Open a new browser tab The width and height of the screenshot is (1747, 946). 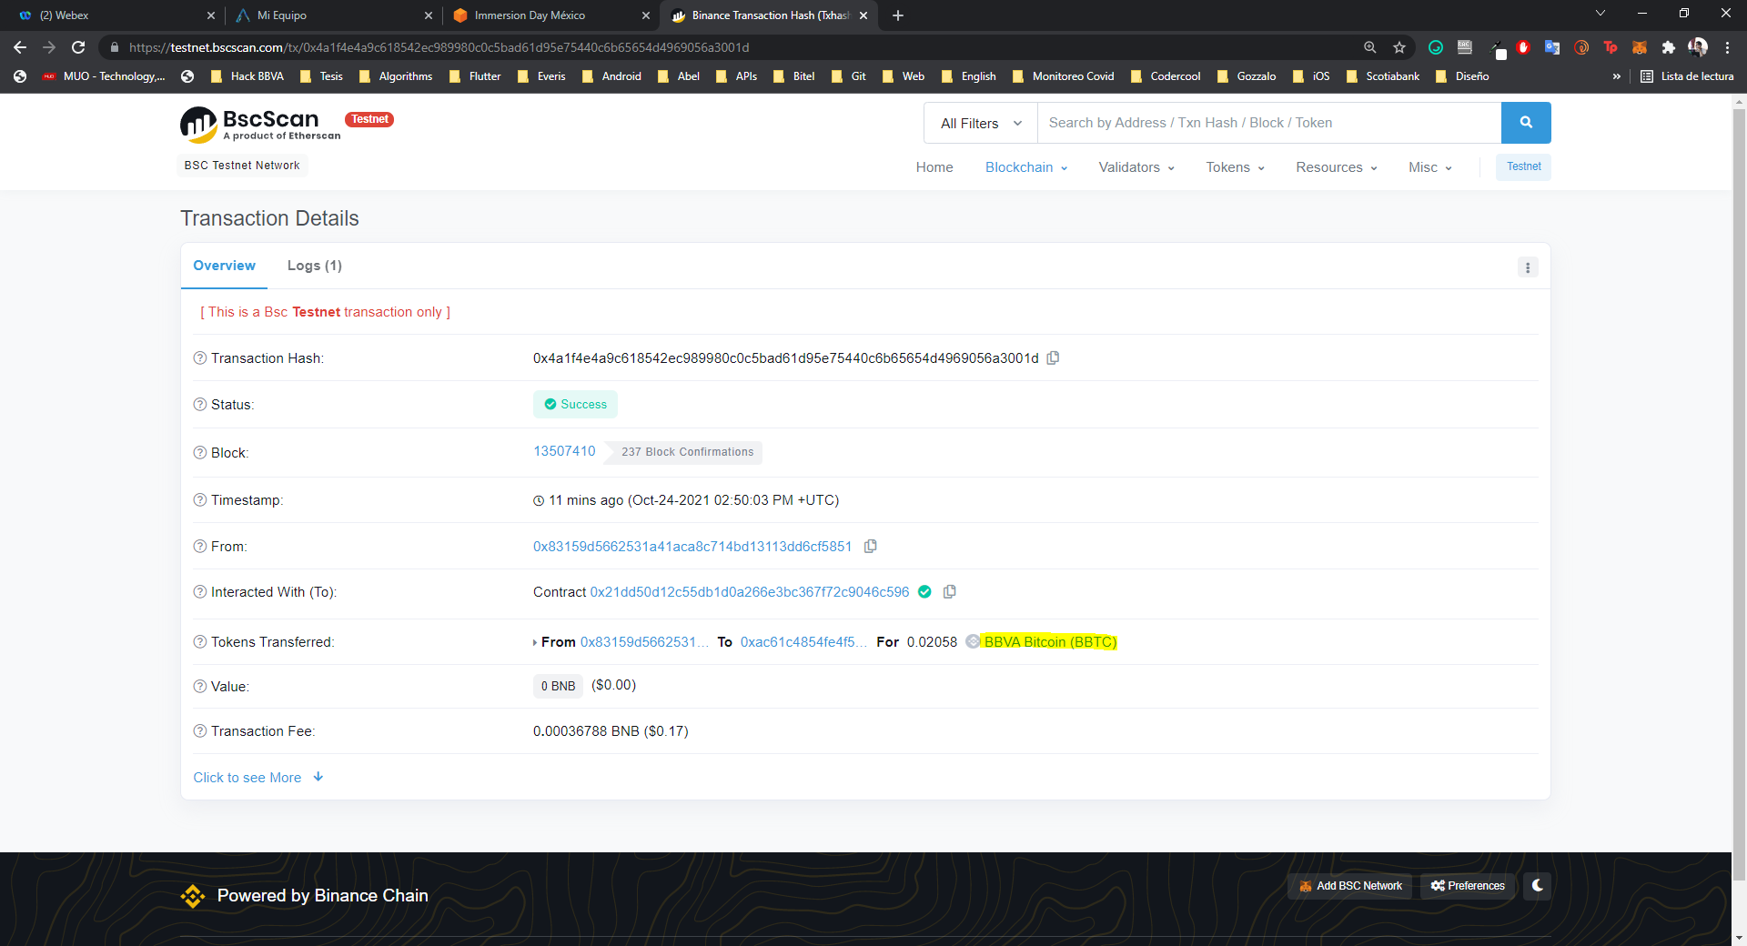click(898, 15)
